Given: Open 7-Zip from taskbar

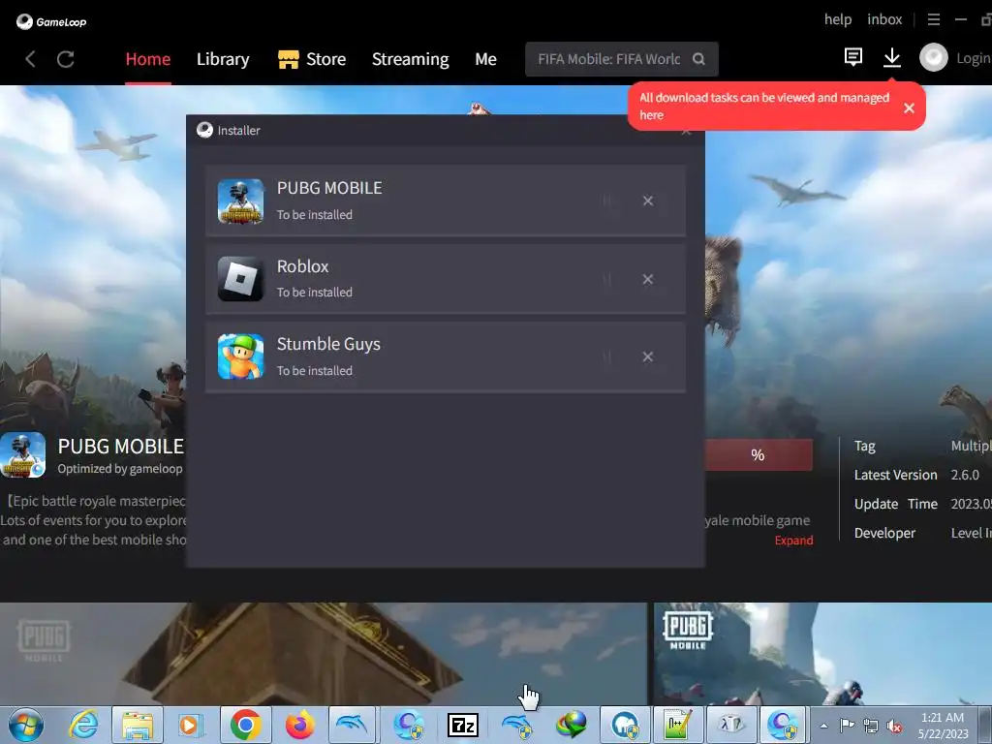Looking at the screenshot, I should point(462,725).
